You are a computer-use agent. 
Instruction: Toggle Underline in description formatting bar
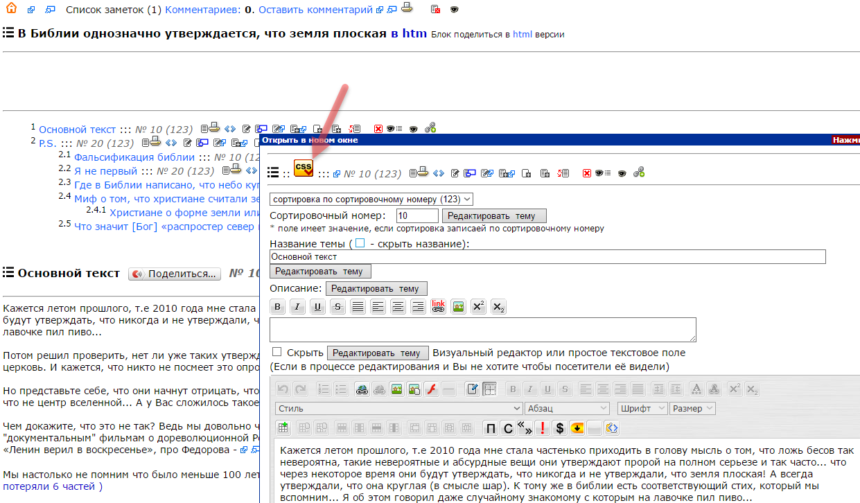(x=318, y=307)
